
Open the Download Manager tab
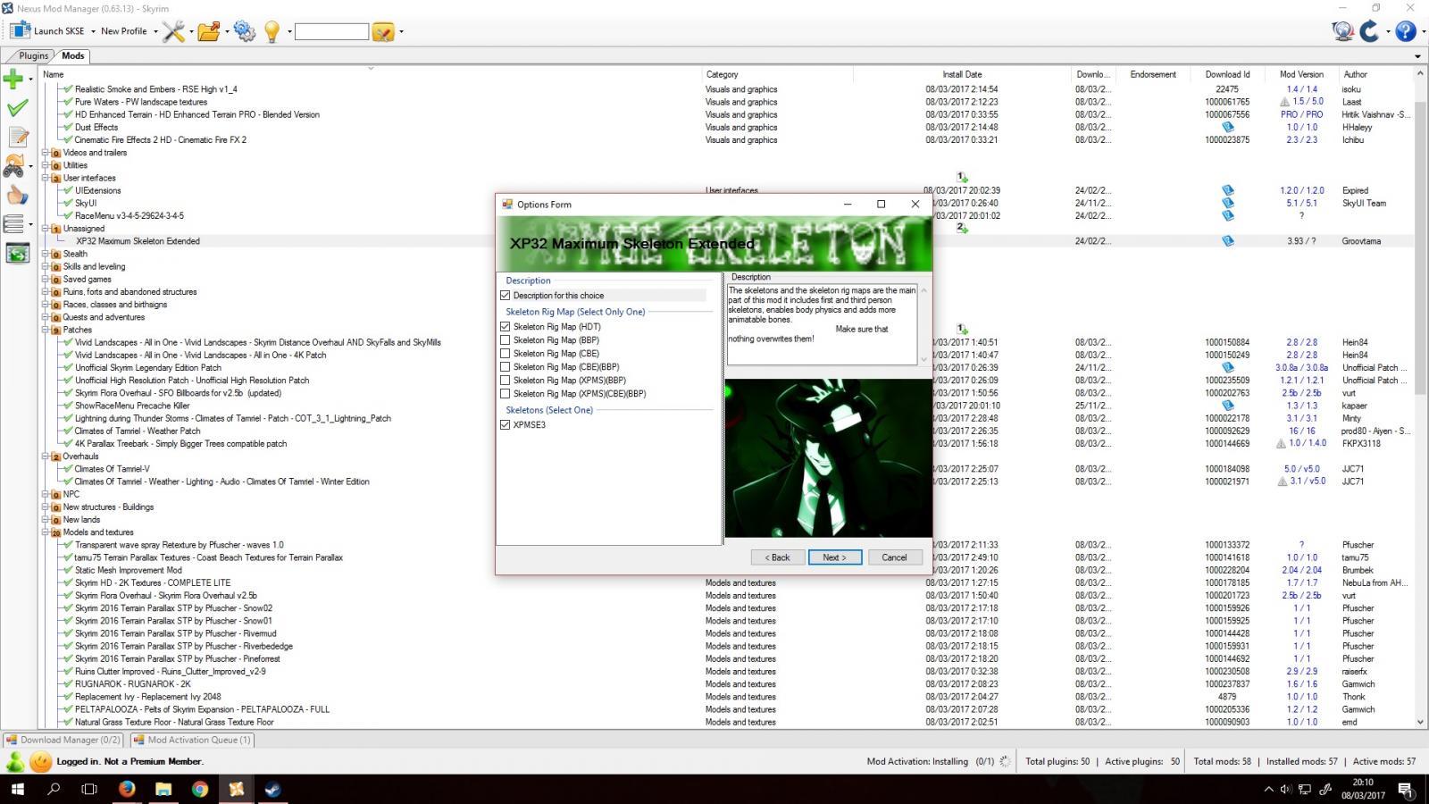63,740
